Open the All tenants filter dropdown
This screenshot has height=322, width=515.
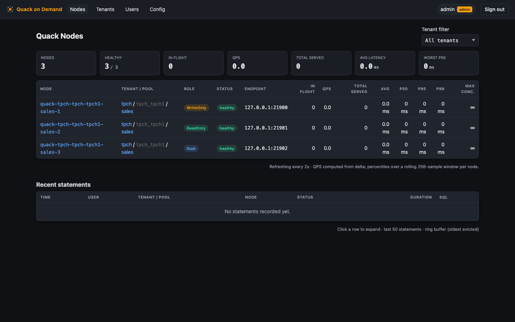point(450,40)
